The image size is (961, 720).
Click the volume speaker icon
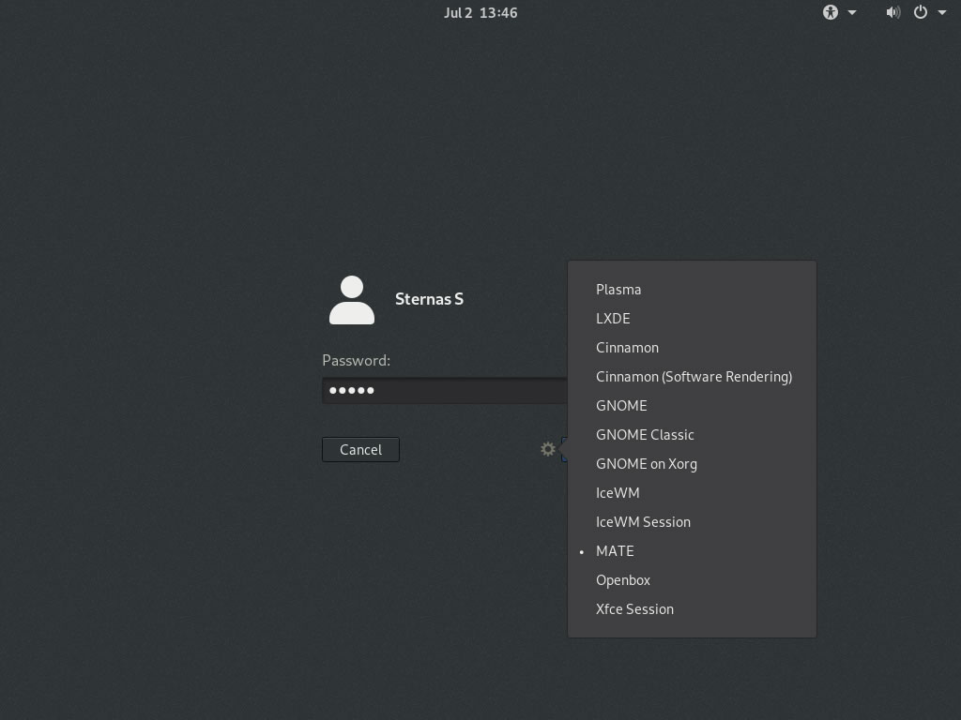coord(893,12)
